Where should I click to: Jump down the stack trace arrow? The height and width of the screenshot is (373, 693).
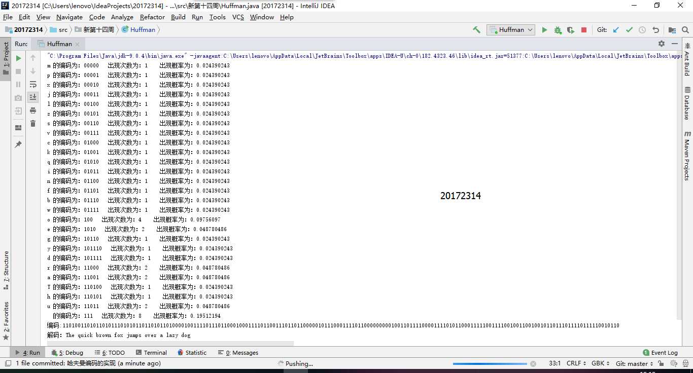pyautogui.click(x=33, y=71)
